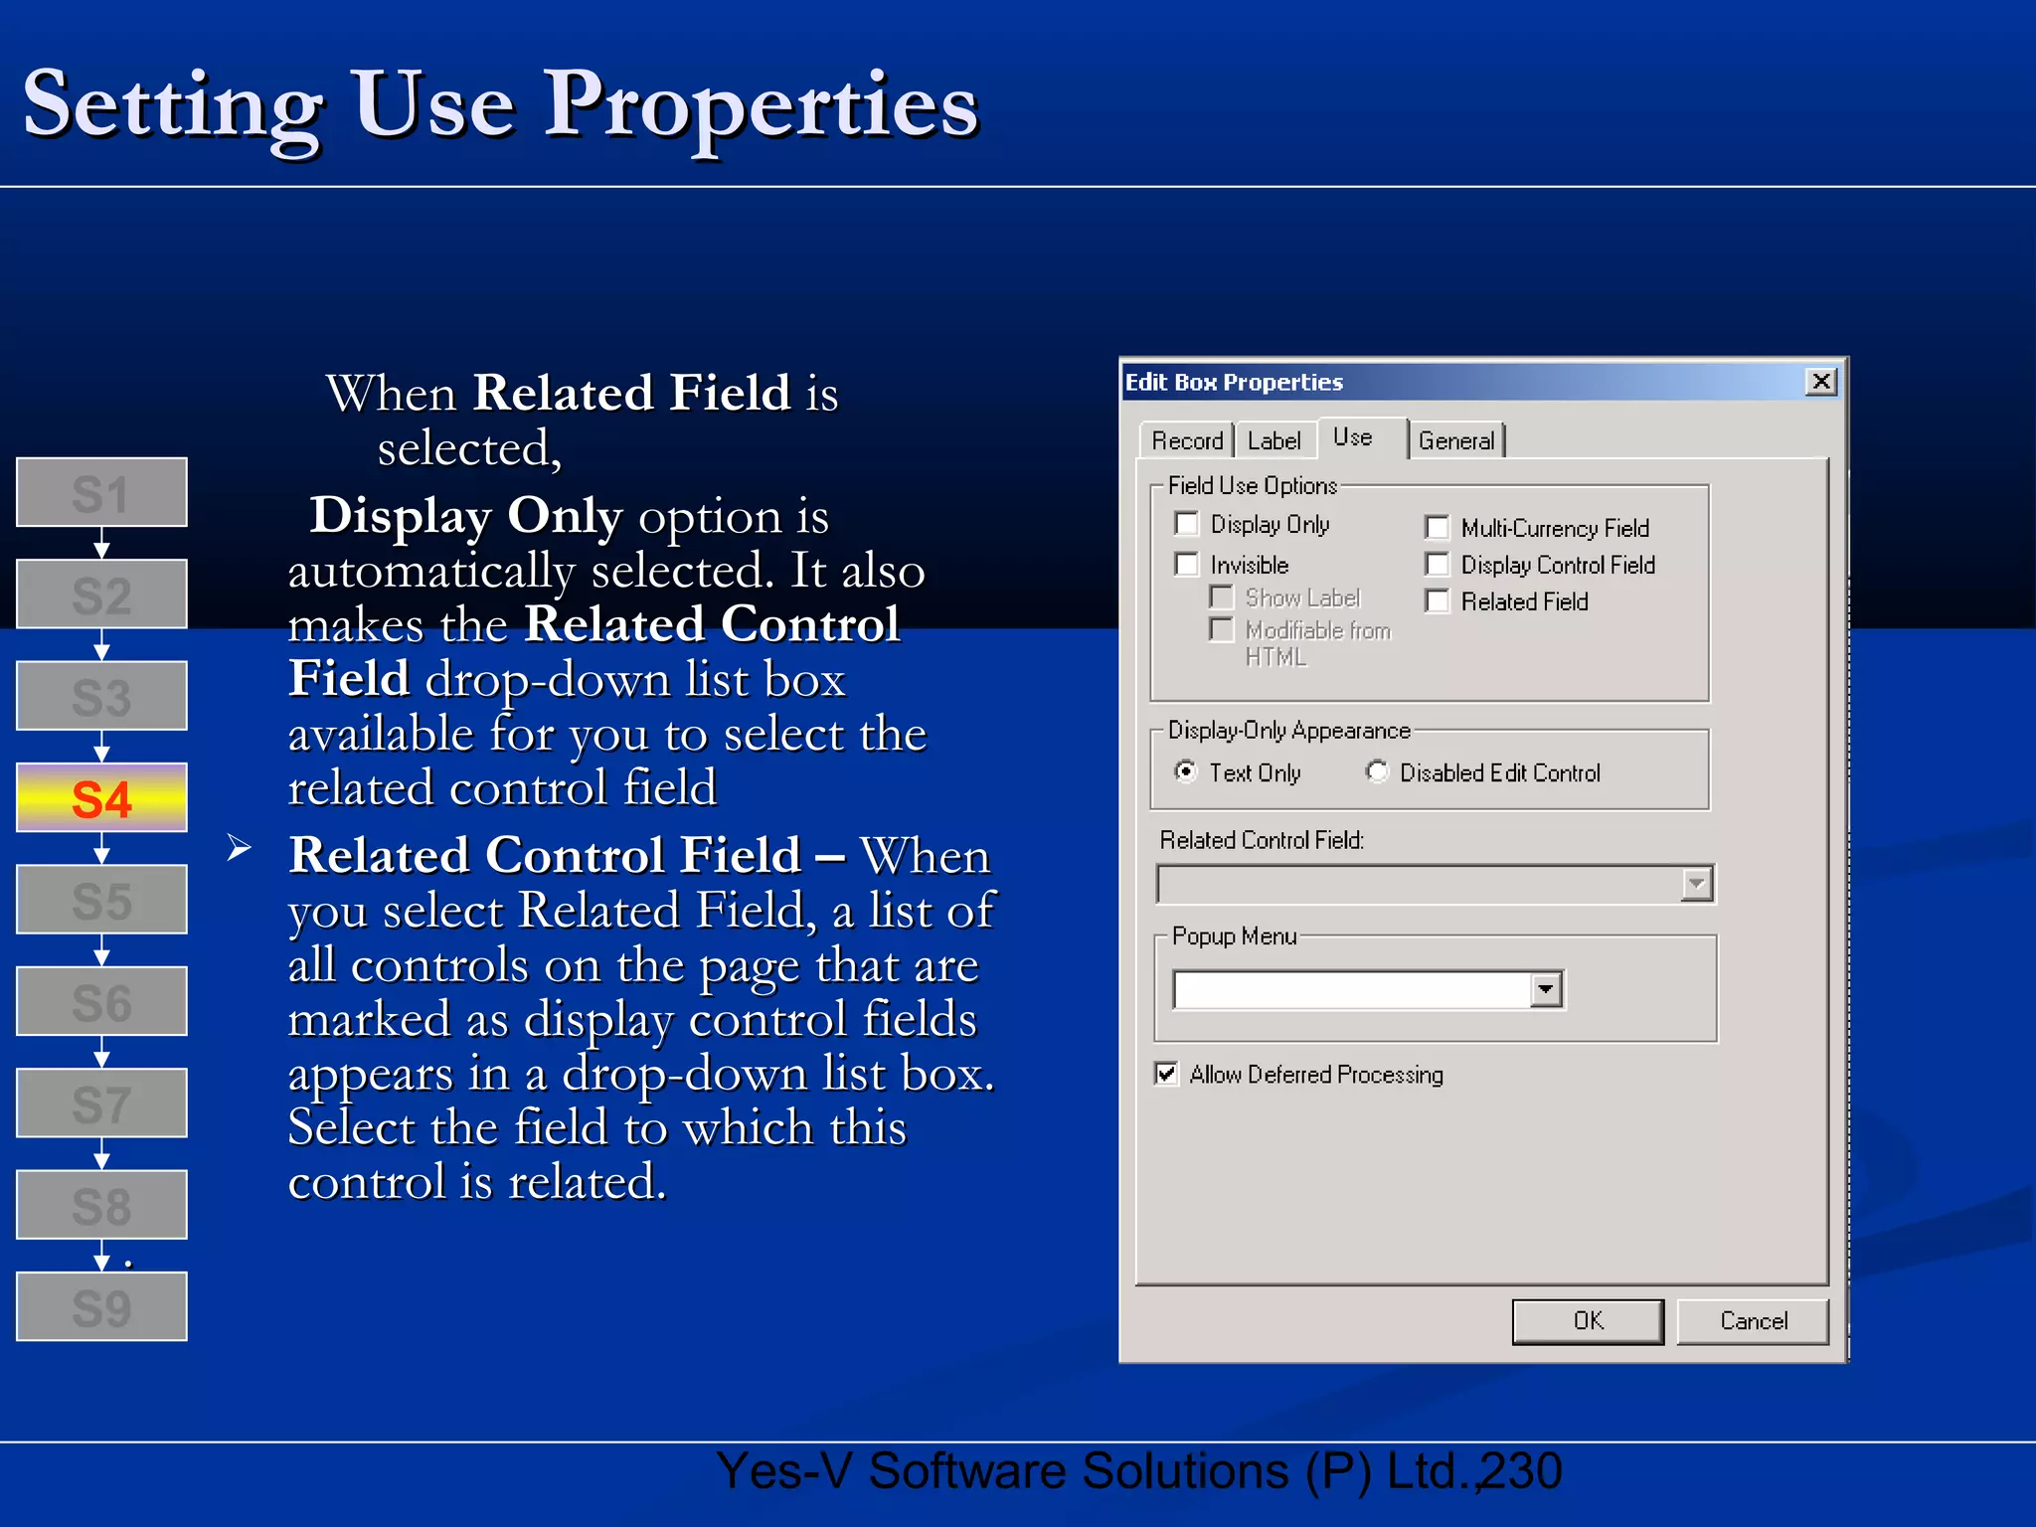The image size is (2036, 1527).
Task: Open the Related Control Field dropdown
Action: pos(1696,884)
